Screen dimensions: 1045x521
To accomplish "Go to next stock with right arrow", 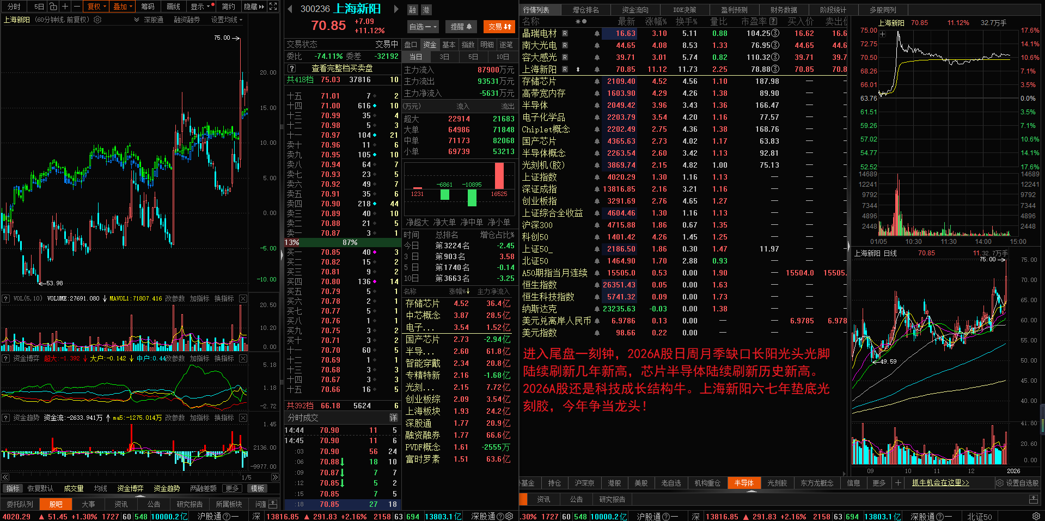I will (x=396, y=9).
